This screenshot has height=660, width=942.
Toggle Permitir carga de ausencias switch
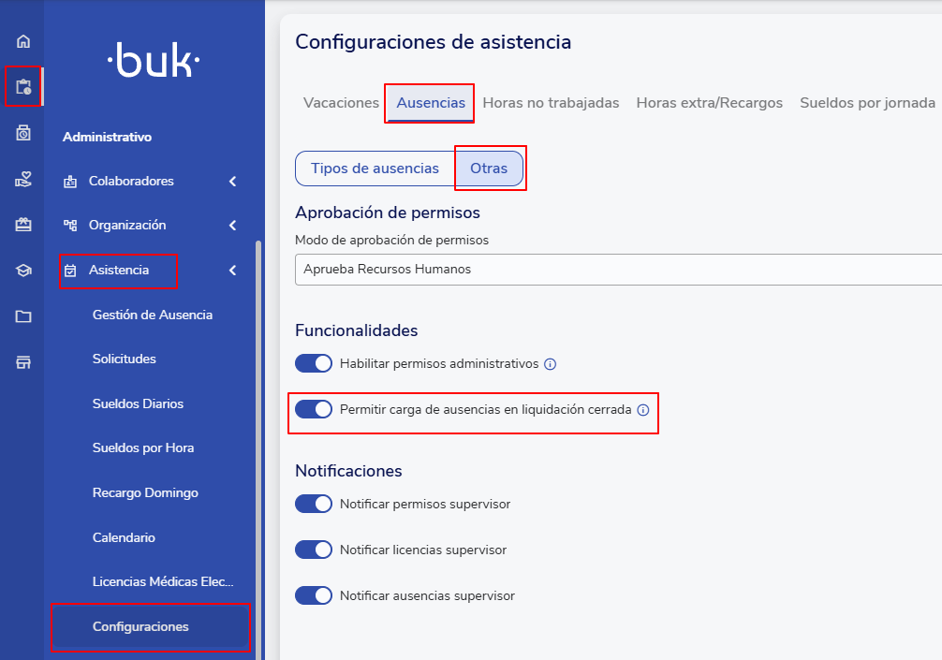point(314,409)
